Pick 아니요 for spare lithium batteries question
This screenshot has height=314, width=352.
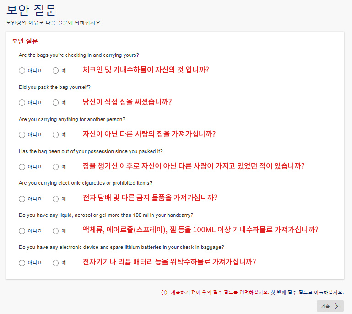pos(22,263)
